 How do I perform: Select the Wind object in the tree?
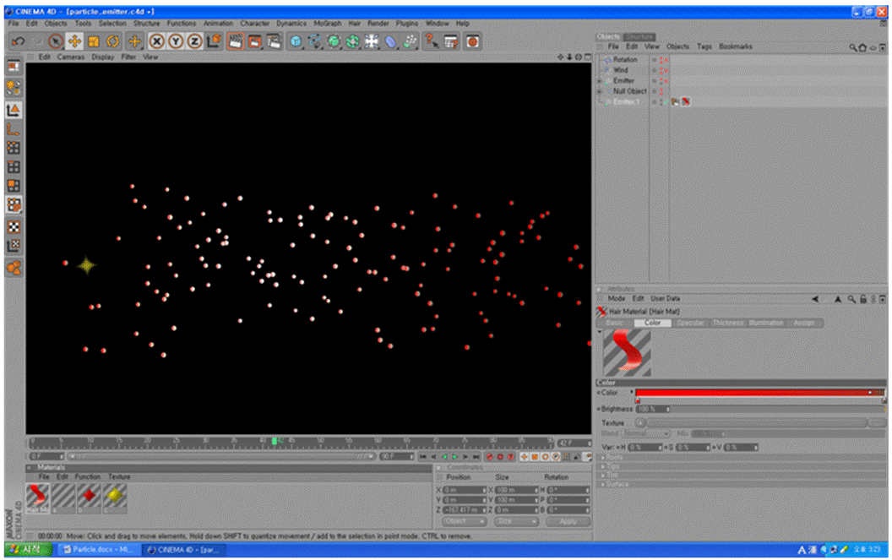pos(620,70)
